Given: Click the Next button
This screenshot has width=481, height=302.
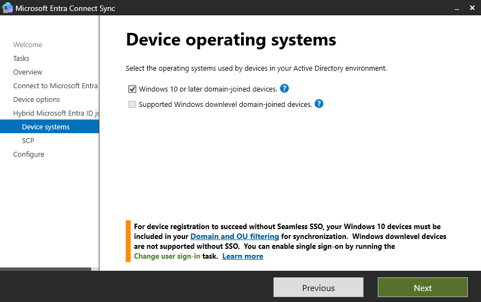Looking at the screenshot, I should point(422,287).
